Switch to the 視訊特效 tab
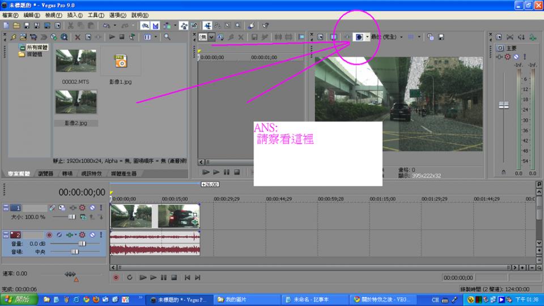 point(91,173)
